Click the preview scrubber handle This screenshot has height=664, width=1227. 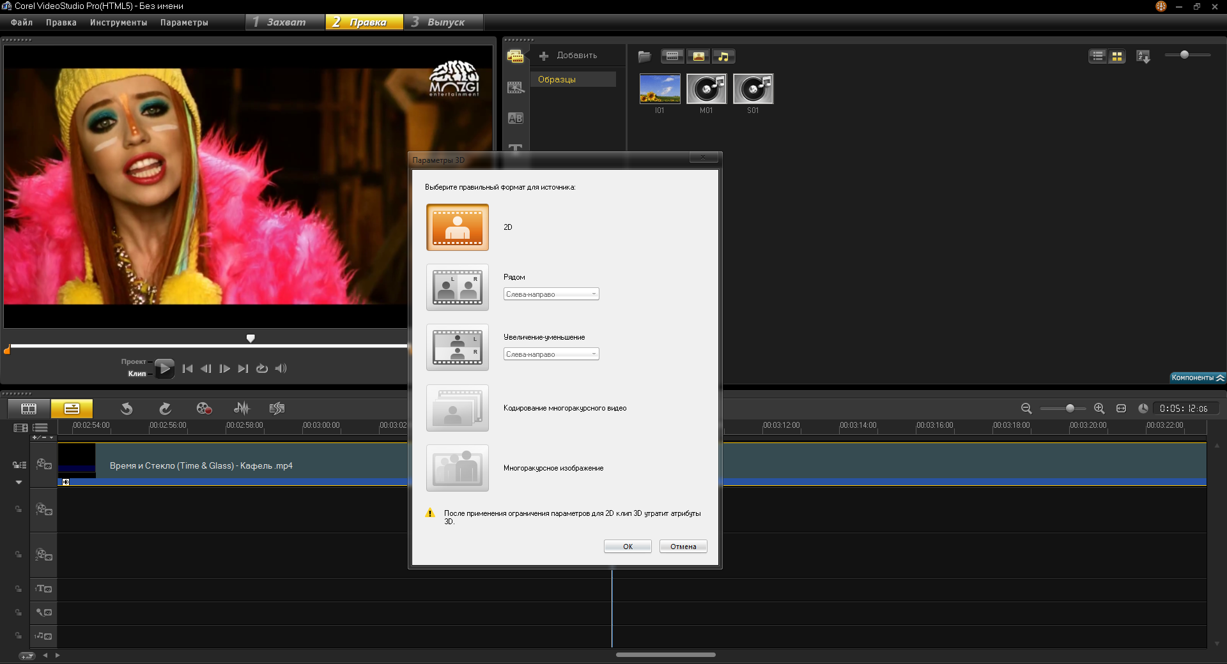pos(251,338)
